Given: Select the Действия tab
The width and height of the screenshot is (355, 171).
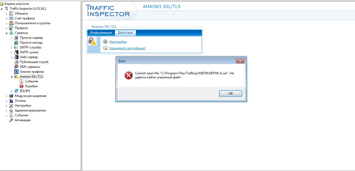Looking at the screenshot, I should 125,33.
